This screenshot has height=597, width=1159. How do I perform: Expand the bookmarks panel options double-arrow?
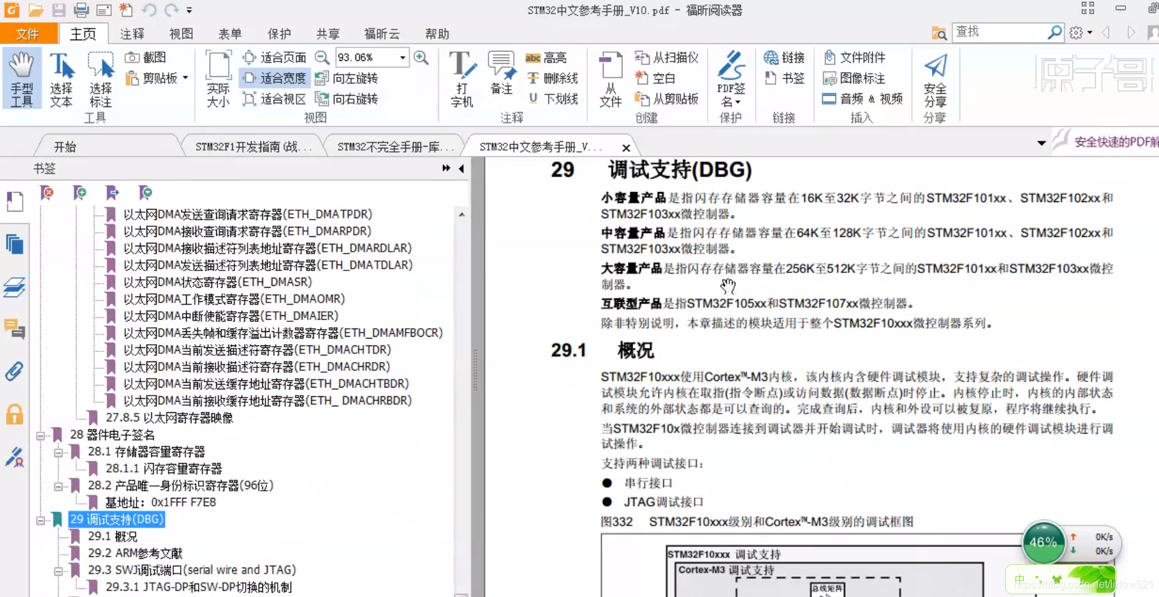446,169
